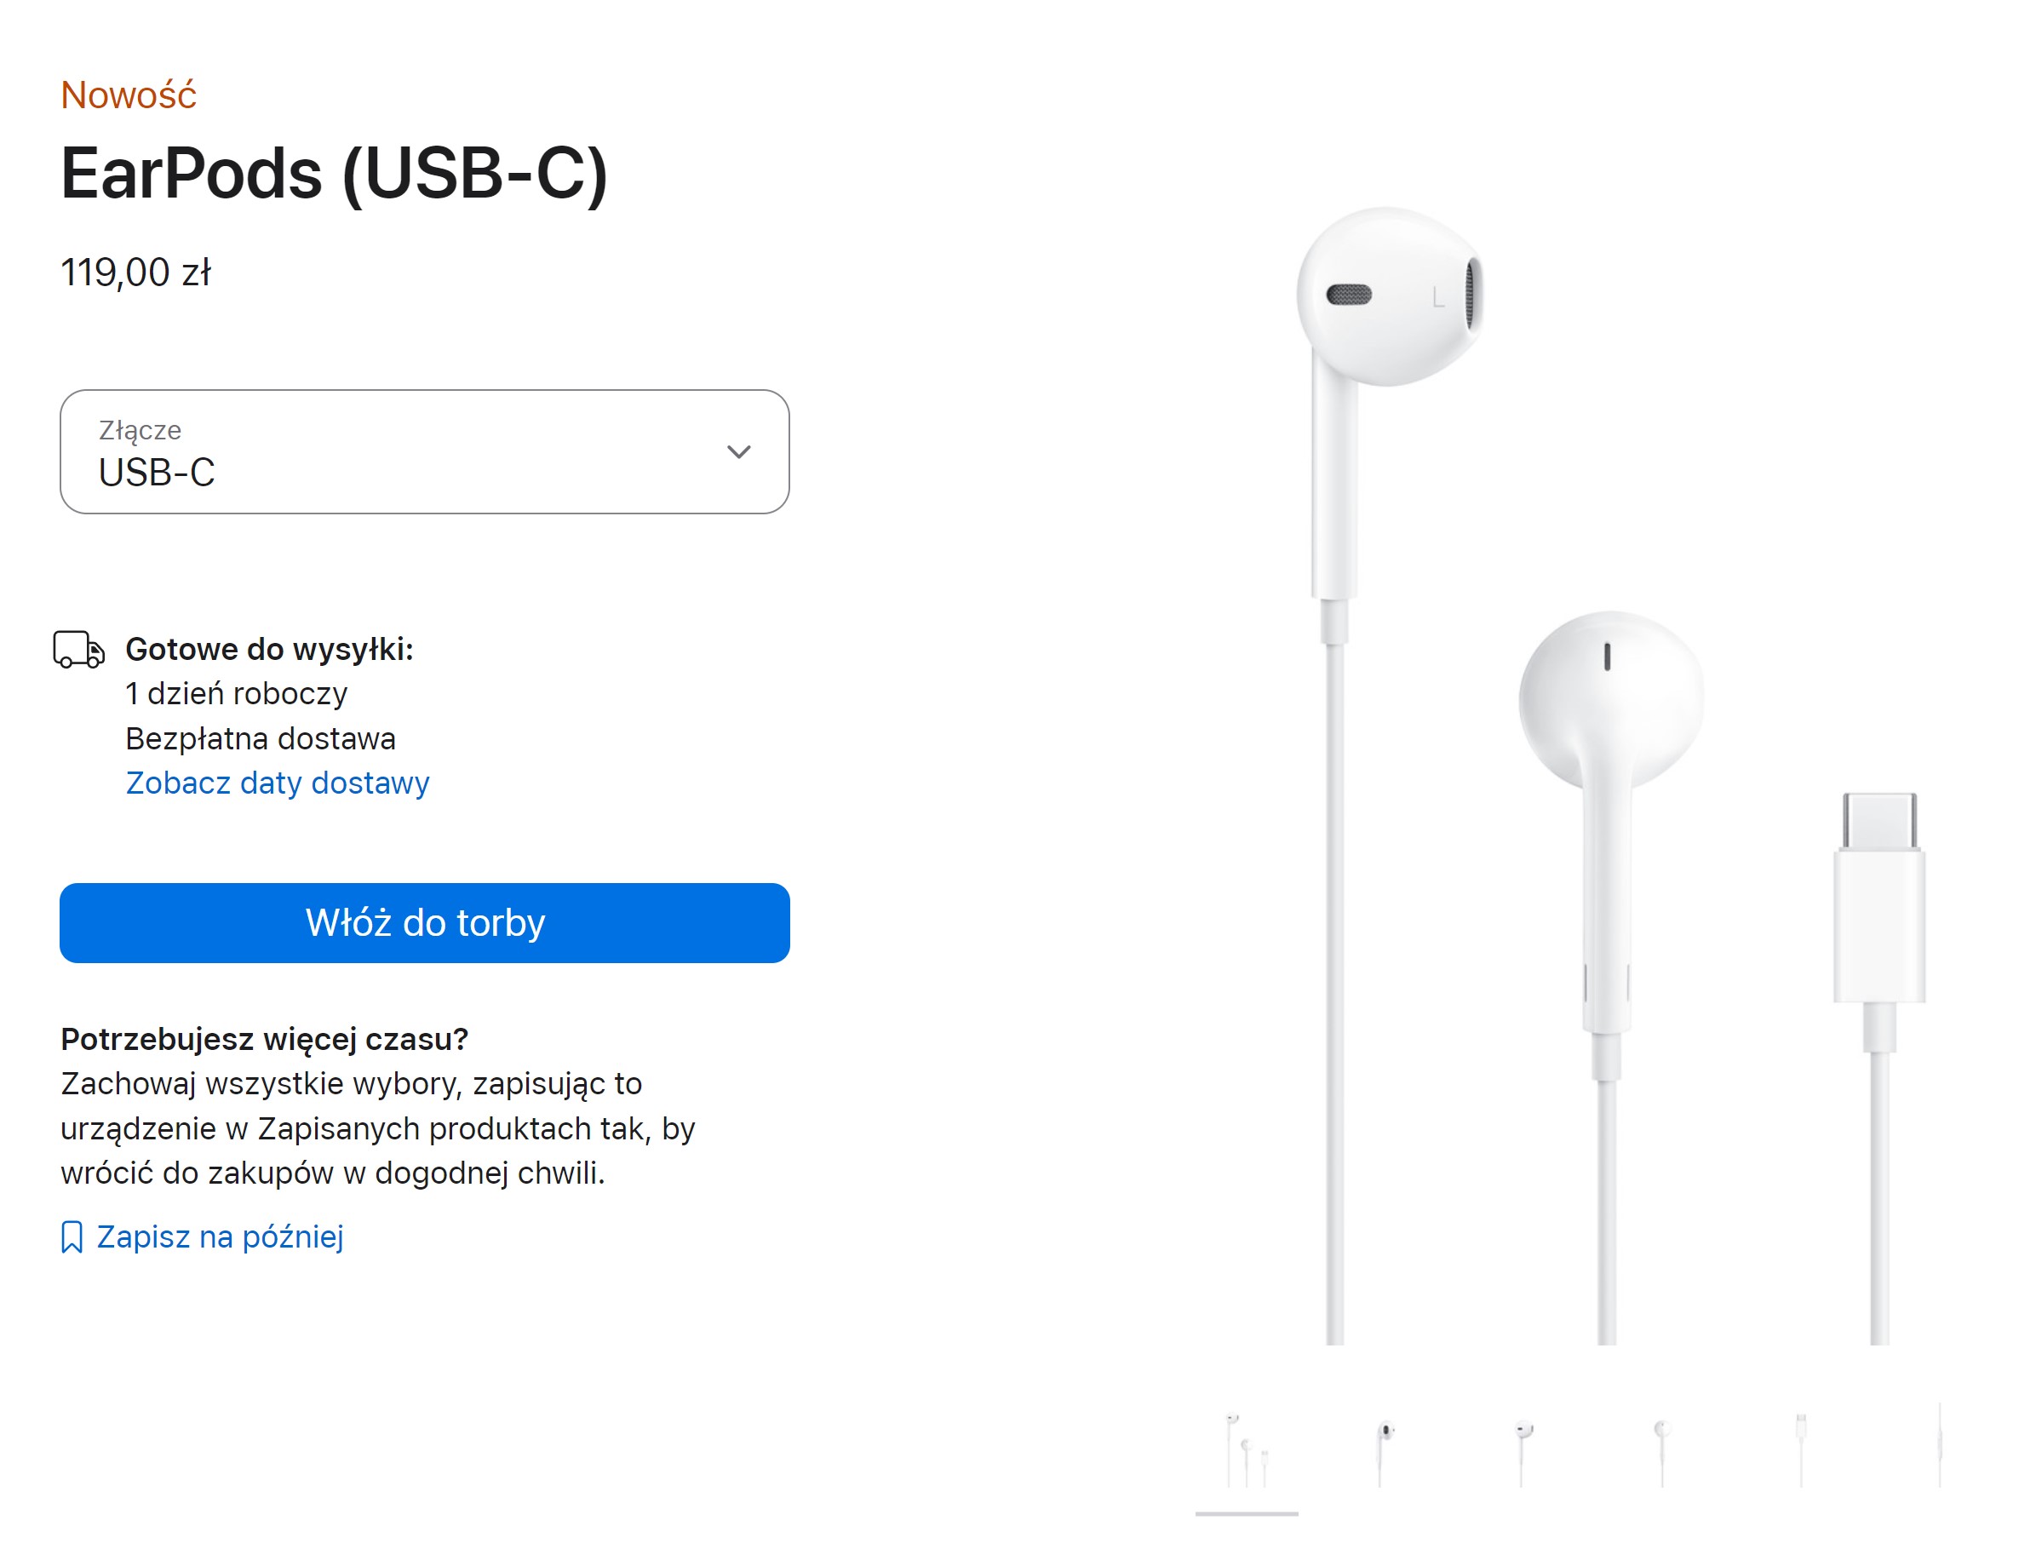Click the chevron arrow in the Złącze selector

(738, 452)
